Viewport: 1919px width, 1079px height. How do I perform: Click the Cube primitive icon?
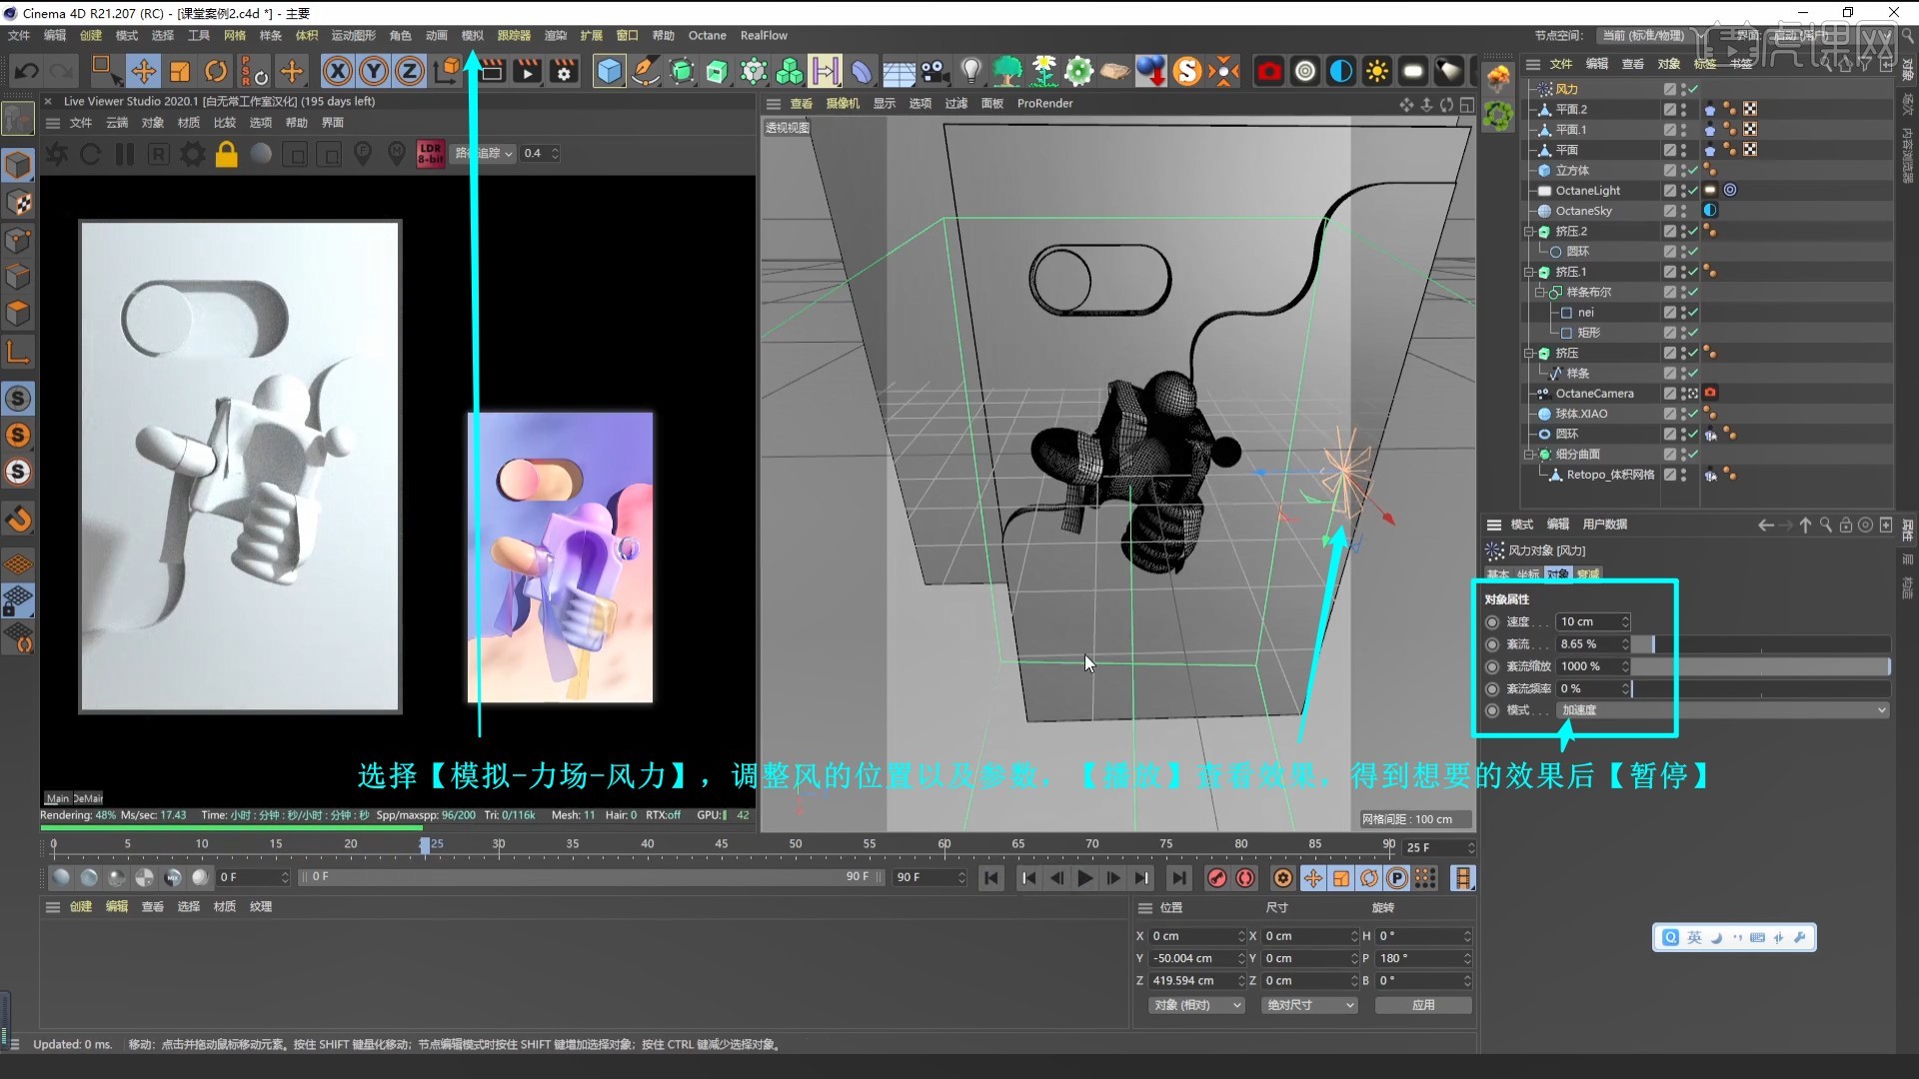click(609, 71)
